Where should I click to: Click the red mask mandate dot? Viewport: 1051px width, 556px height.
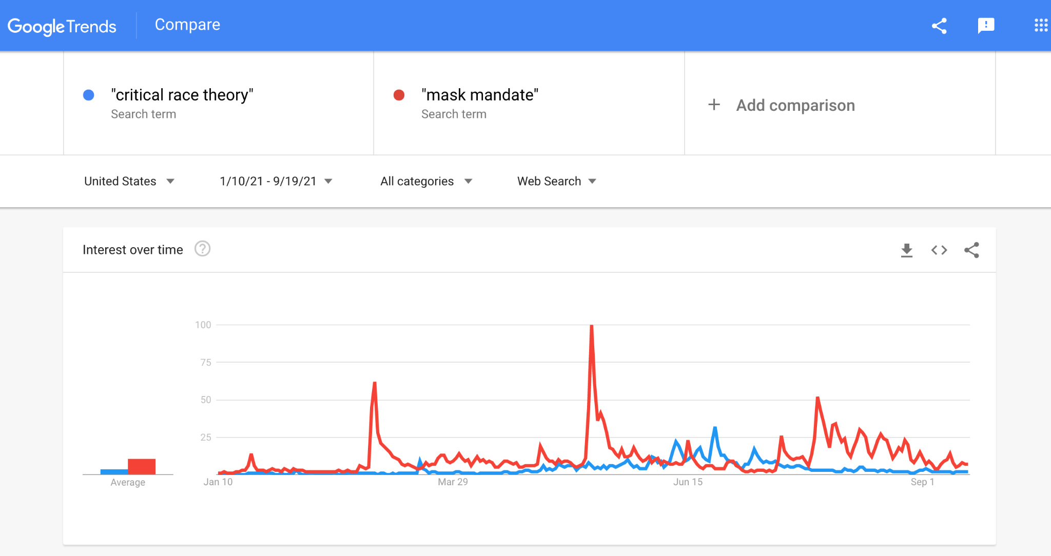click(399, 95)
